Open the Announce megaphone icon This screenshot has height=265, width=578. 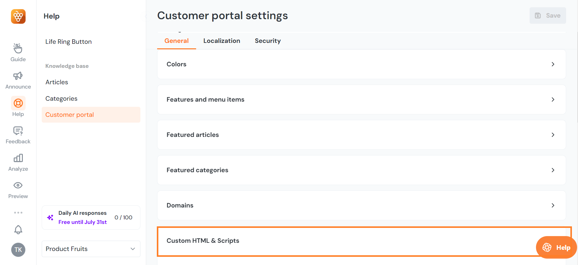[x=18, y=76]
